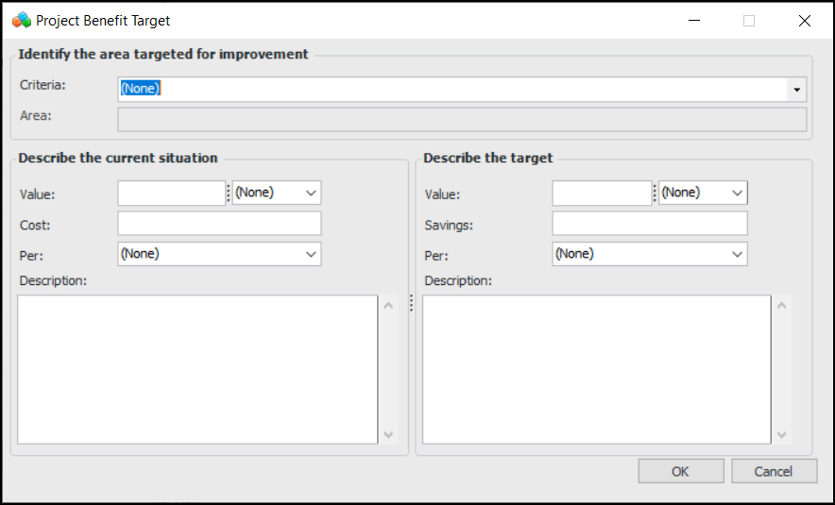Enter the current situation Value field
Viewport: 835px width, 505px height.
pyautogui.click(x=171, y=194)
